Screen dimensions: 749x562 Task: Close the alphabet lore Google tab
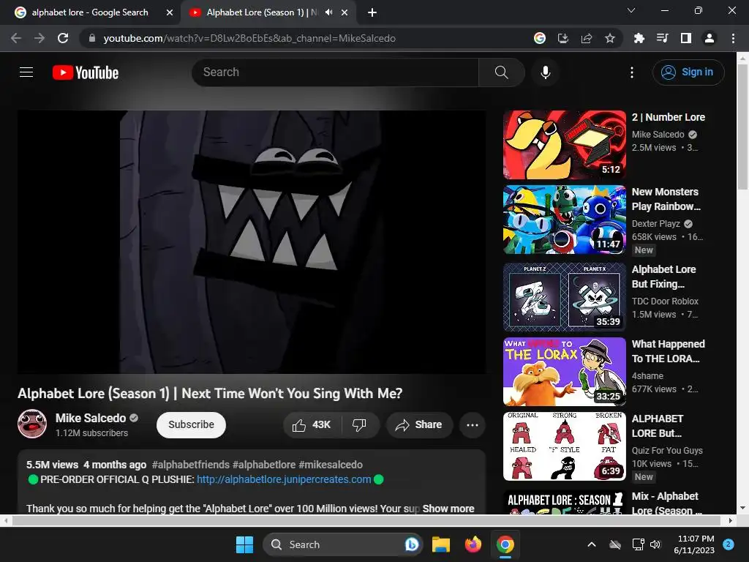[170, 12]
